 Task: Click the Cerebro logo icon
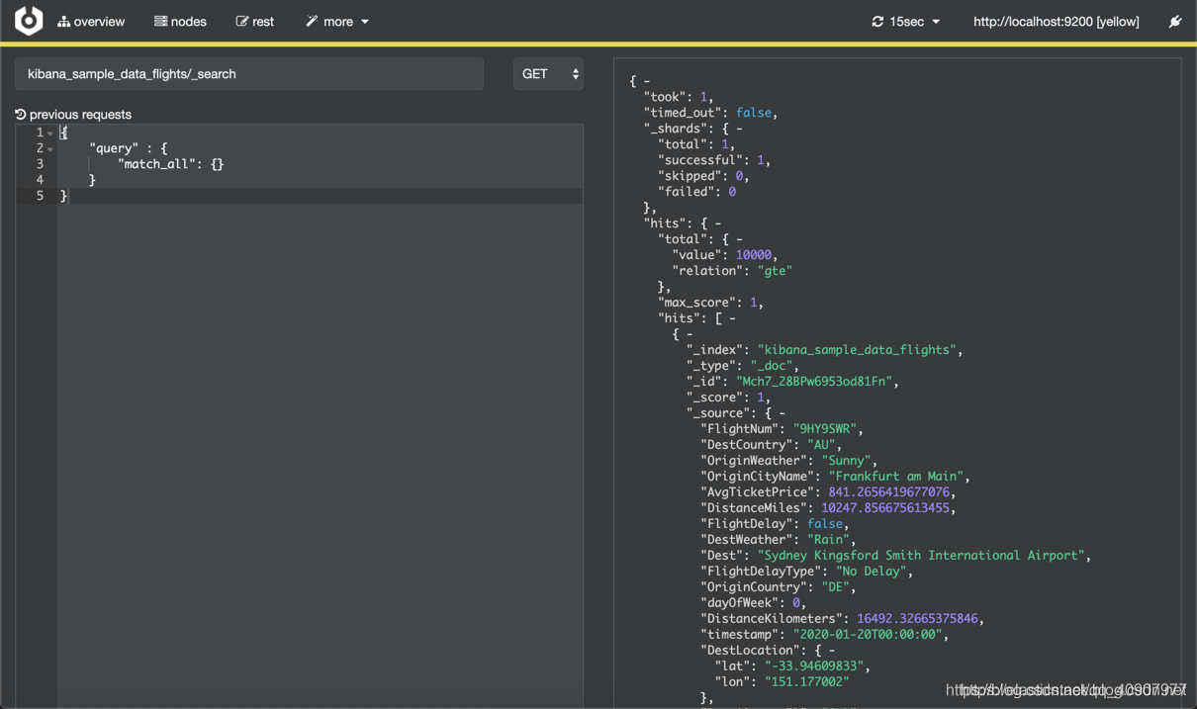tap(29, 21)
